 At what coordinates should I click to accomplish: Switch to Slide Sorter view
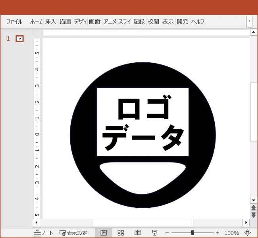point(121,233)
